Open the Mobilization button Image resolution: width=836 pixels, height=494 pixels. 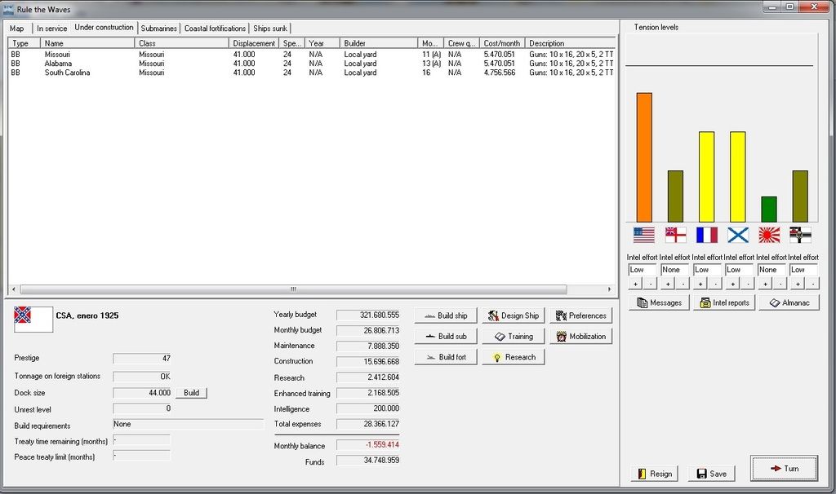(581, 337)
